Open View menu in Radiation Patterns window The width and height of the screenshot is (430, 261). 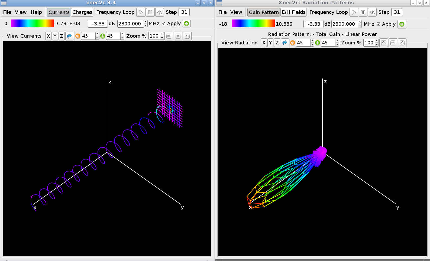236,12
